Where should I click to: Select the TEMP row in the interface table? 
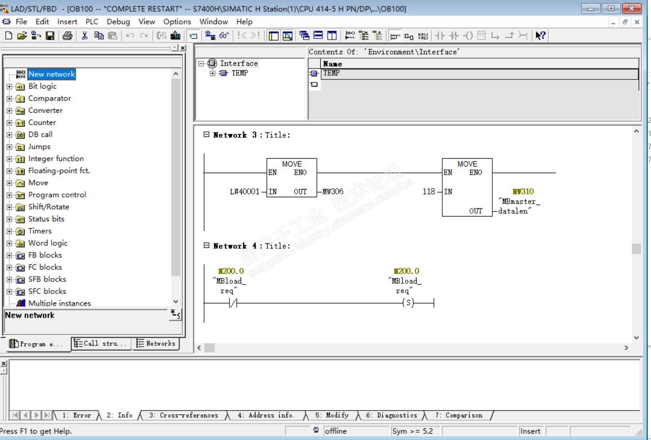332,73
